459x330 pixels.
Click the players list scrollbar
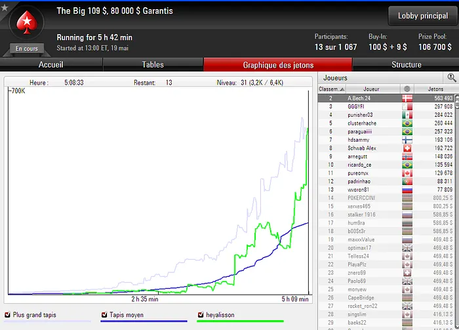pos(457,211)
